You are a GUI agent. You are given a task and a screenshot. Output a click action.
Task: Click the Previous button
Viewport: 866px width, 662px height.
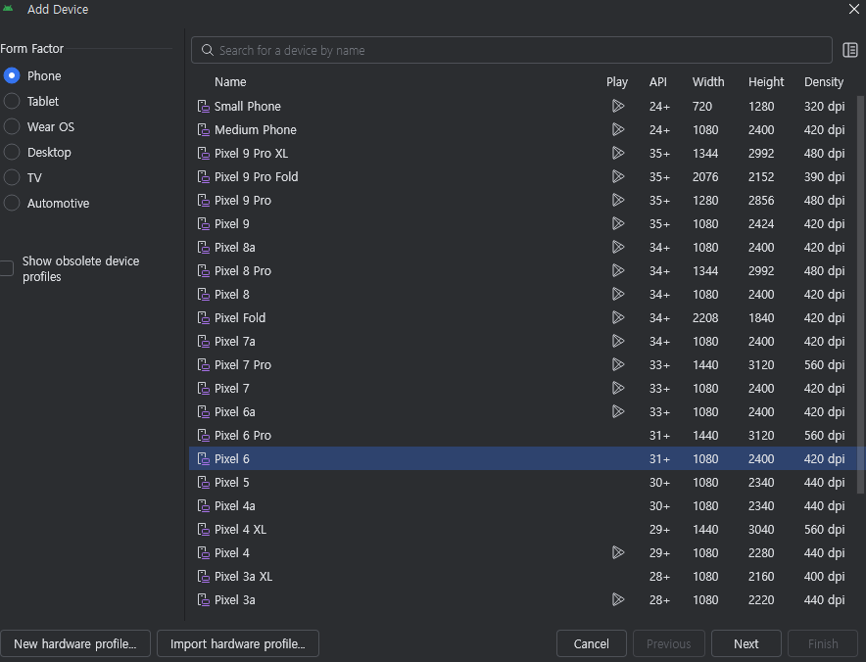(669, 643)
